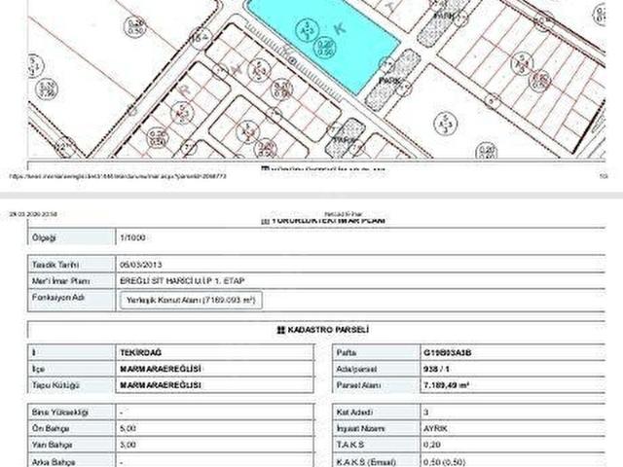
Task: Click the Yan Bahçe value 3,00
Action: [128, 445]
